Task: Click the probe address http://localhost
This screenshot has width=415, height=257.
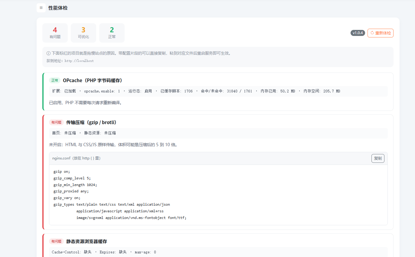Action: 79,61
